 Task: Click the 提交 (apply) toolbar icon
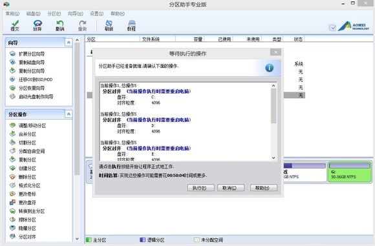coord(15,25)
